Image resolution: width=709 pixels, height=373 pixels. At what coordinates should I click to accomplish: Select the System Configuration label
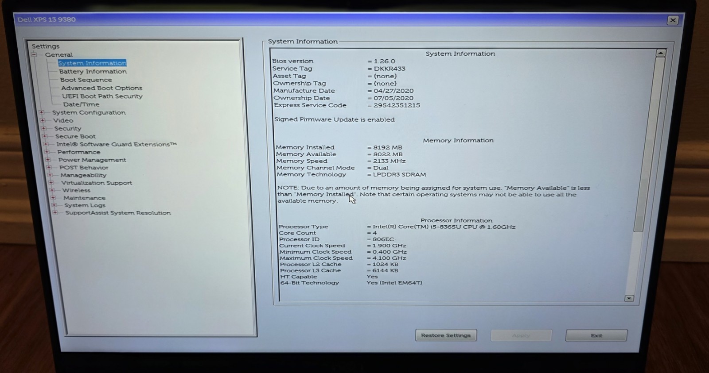pos(89,112)
